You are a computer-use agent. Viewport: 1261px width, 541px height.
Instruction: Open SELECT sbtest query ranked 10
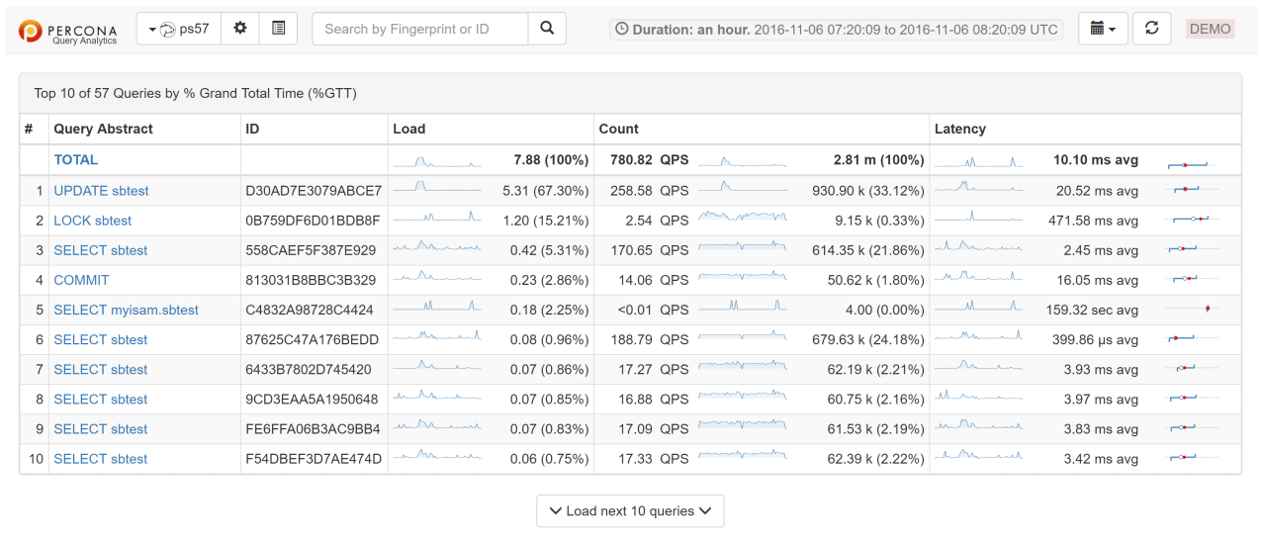pos(100,459)
